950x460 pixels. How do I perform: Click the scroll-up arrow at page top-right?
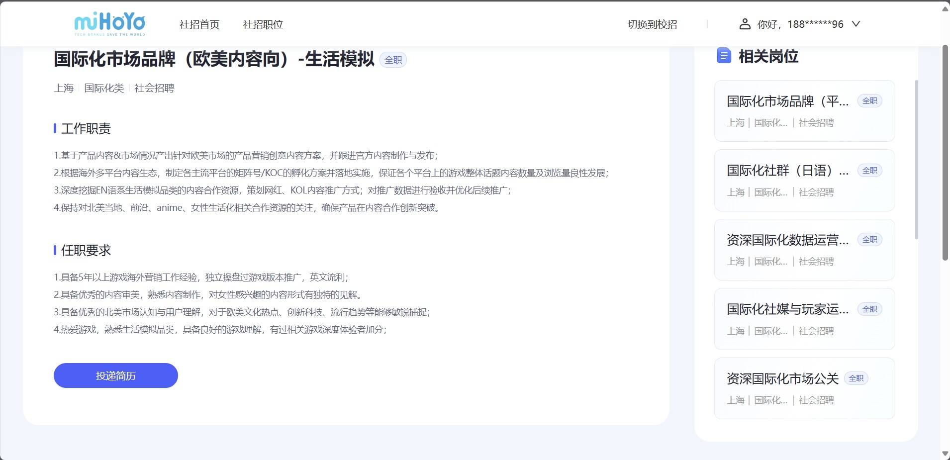945,8
